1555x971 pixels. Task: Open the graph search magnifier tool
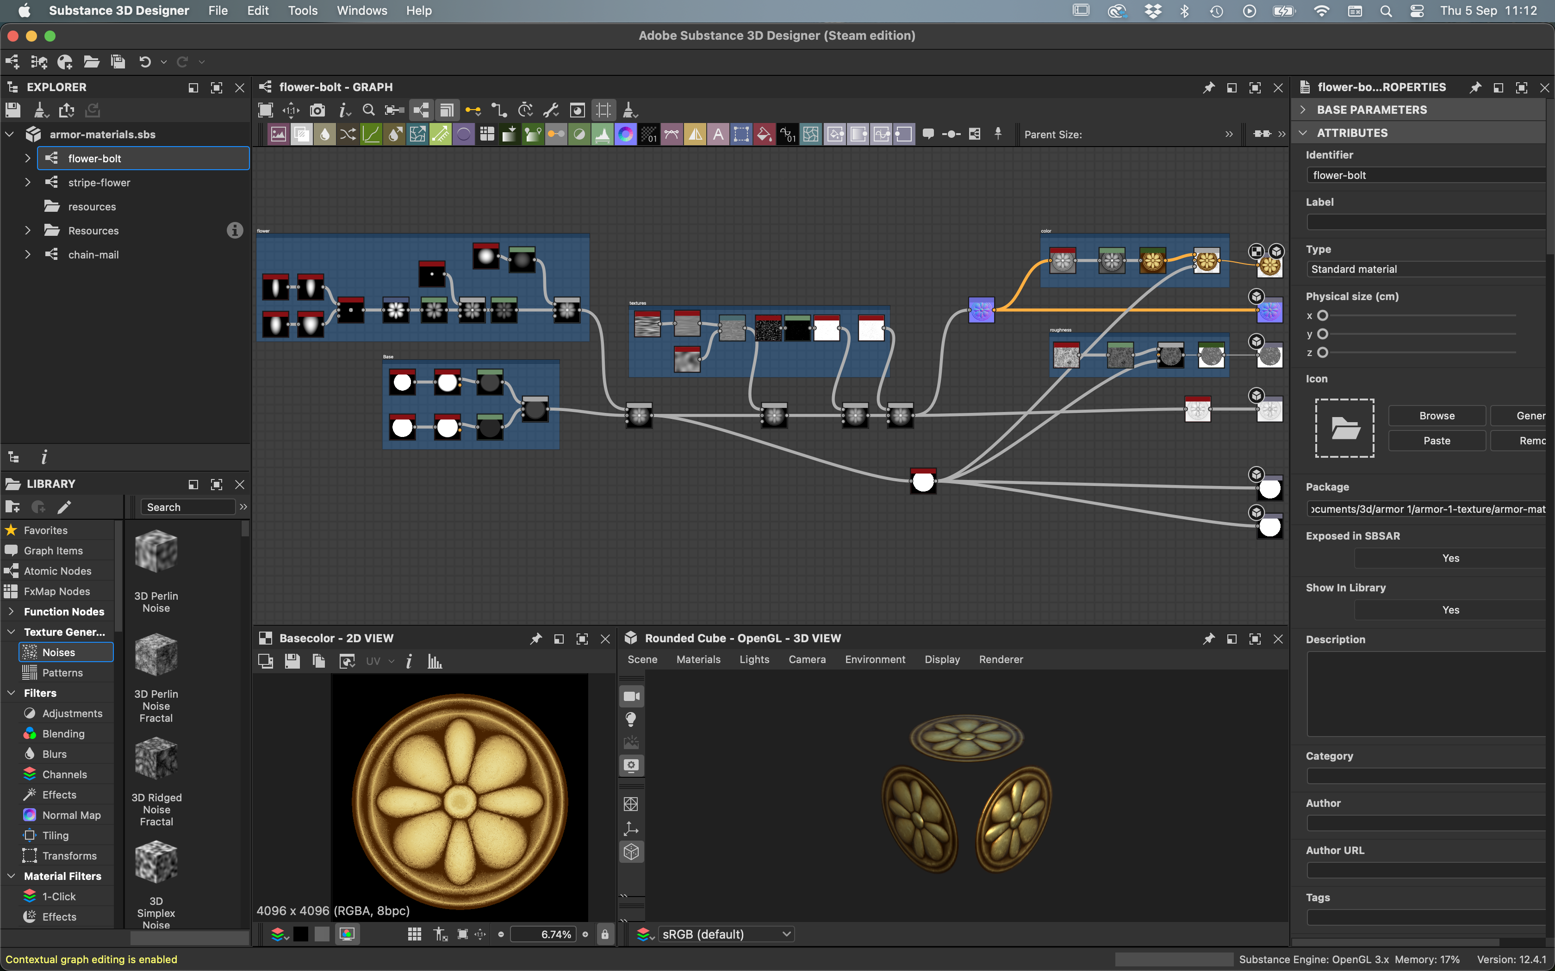tap(369, 111)
